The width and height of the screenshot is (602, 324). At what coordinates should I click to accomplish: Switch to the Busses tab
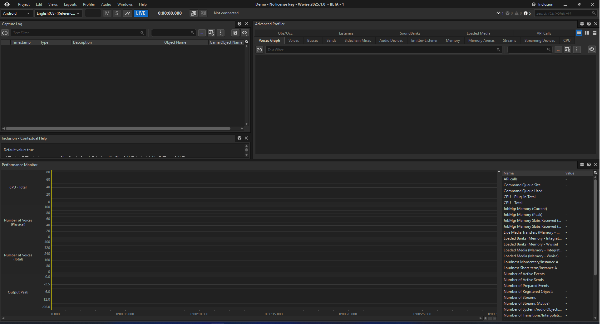(x=313, y=40)
